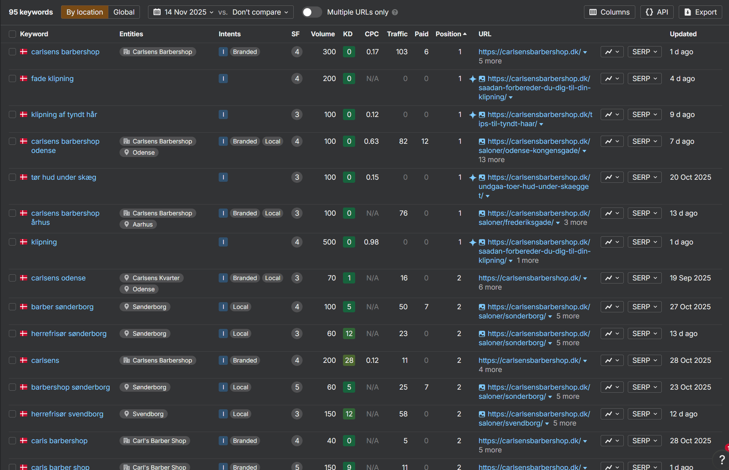Check the select-all keywords checkbox in header
The image size is (729, 470).
(13, 34)
